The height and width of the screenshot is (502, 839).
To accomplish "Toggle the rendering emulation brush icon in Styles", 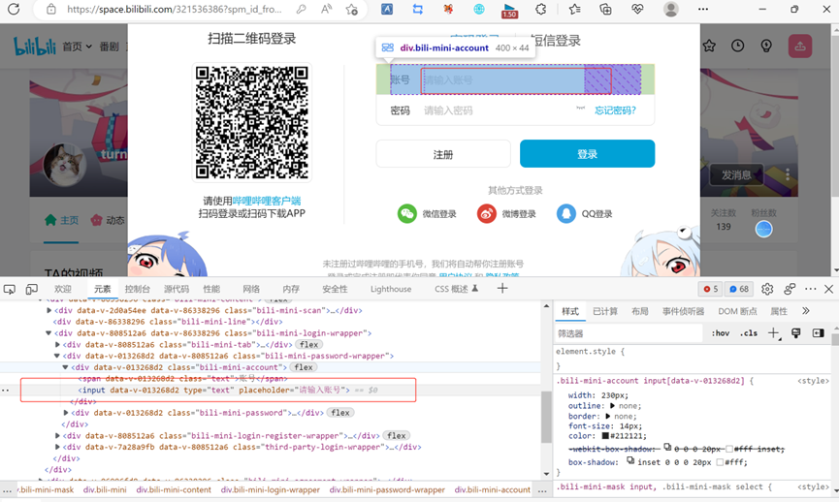I will [x=796, y=333].
